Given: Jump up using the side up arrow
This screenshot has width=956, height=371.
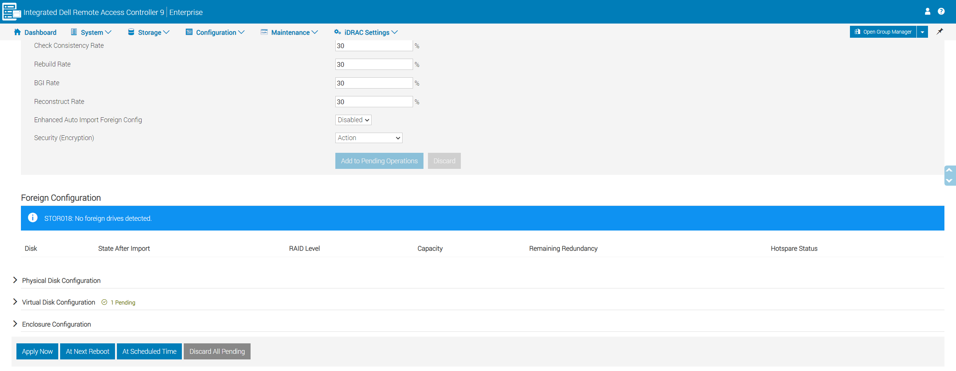Looking at the screenshot, I should pos(949,170).
